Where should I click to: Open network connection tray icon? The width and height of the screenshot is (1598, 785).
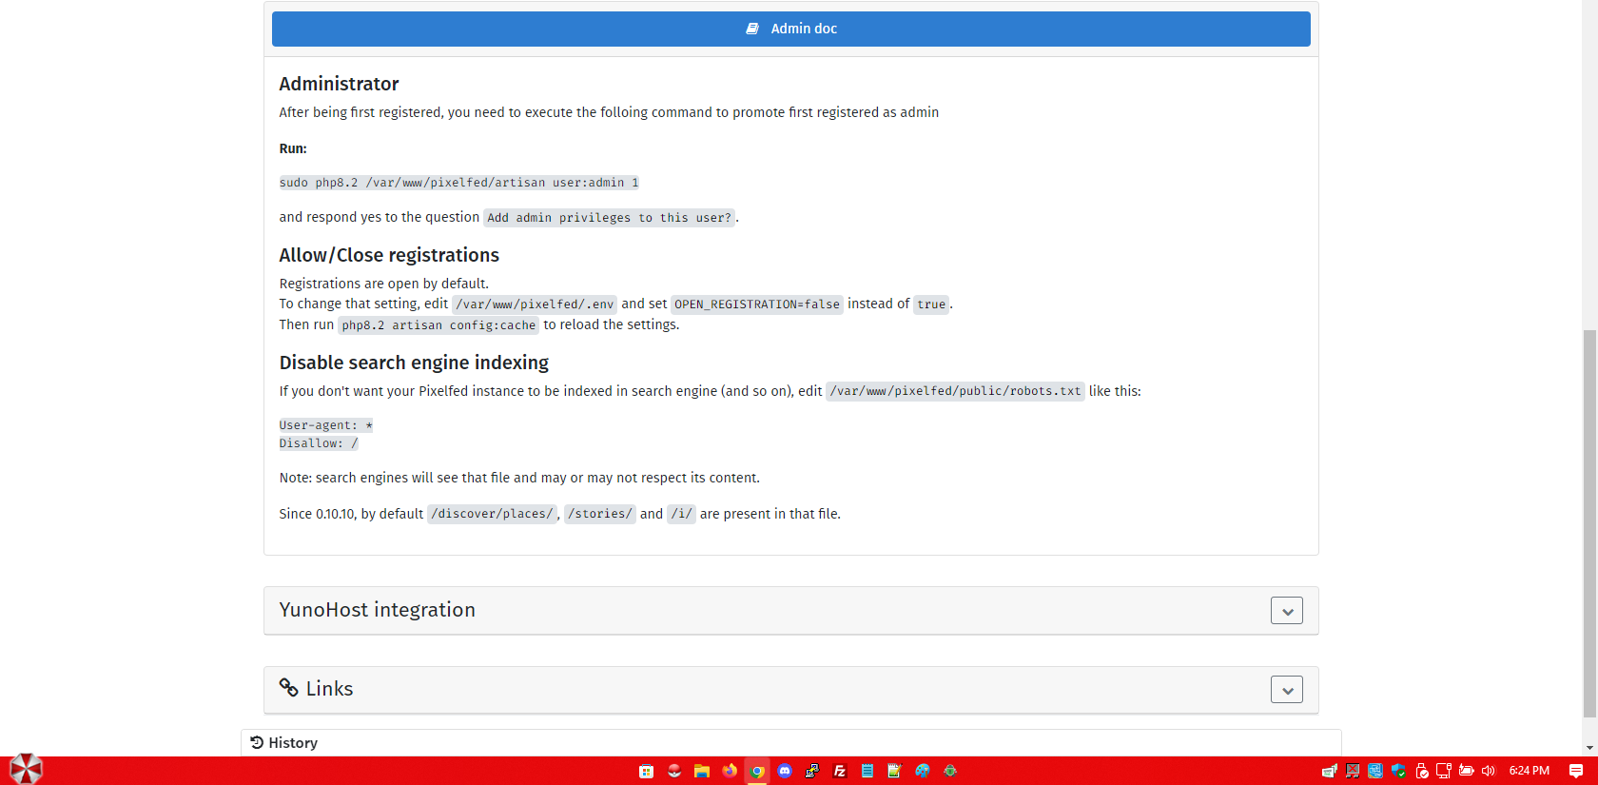pyautogui.click(x=1444, y=771)
